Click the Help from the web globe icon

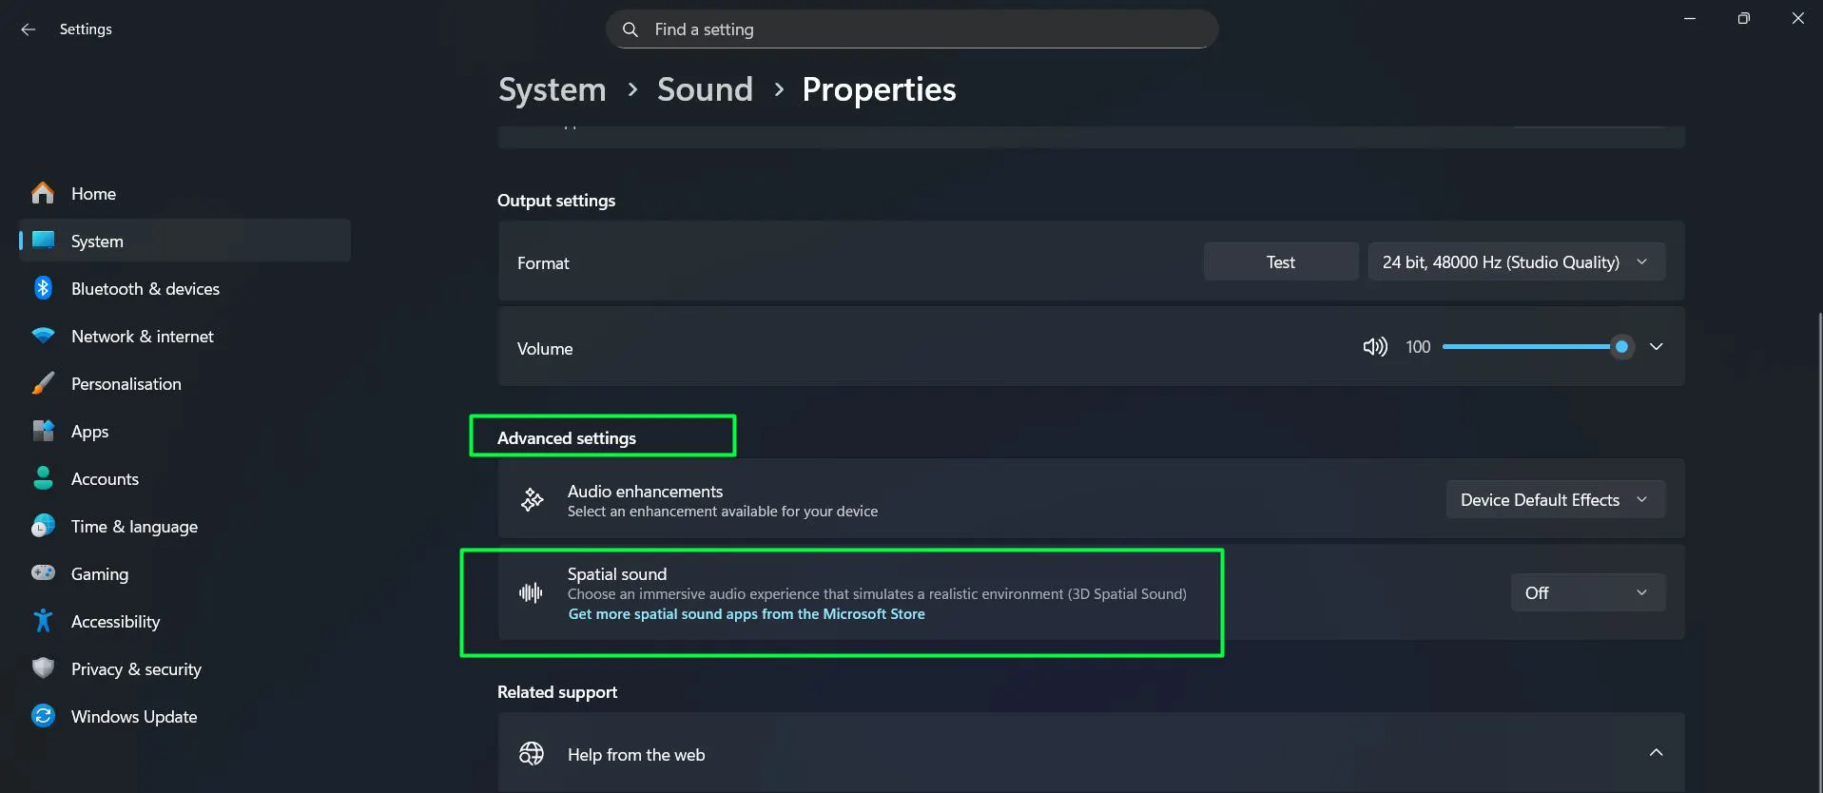[x=532, y=754]
